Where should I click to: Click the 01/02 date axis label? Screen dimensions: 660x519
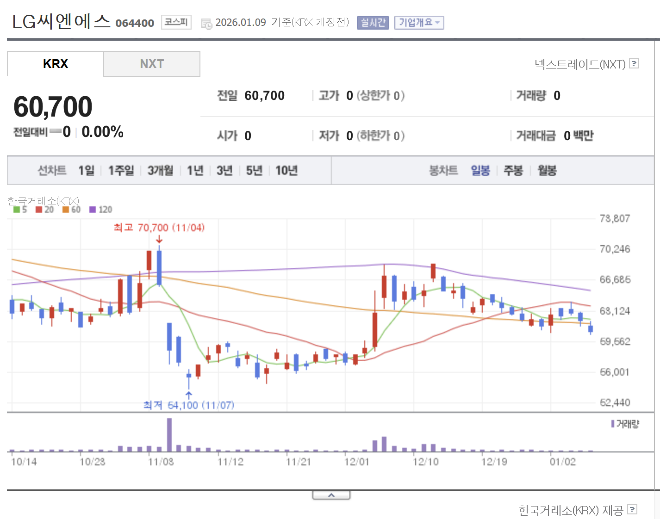[x=562, y=462]
